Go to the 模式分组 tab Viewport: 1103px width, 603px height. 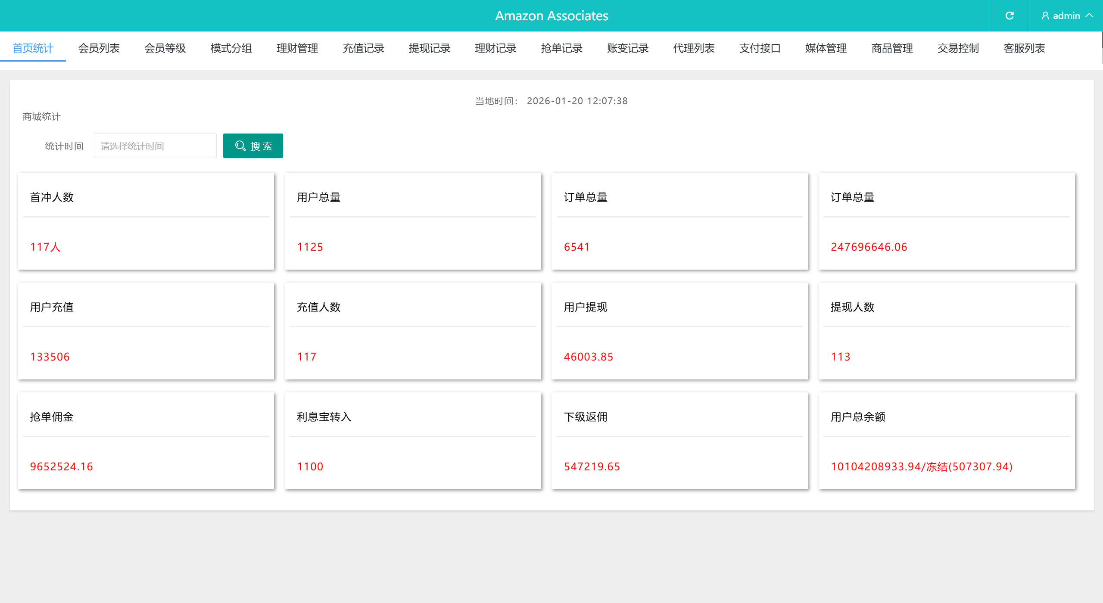tap(231, 48)
